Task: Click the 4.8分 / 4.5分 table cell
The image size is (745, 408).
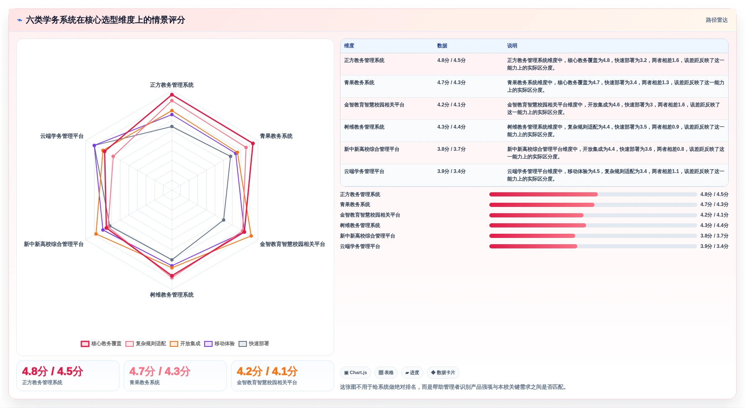Action: (452, 60)
